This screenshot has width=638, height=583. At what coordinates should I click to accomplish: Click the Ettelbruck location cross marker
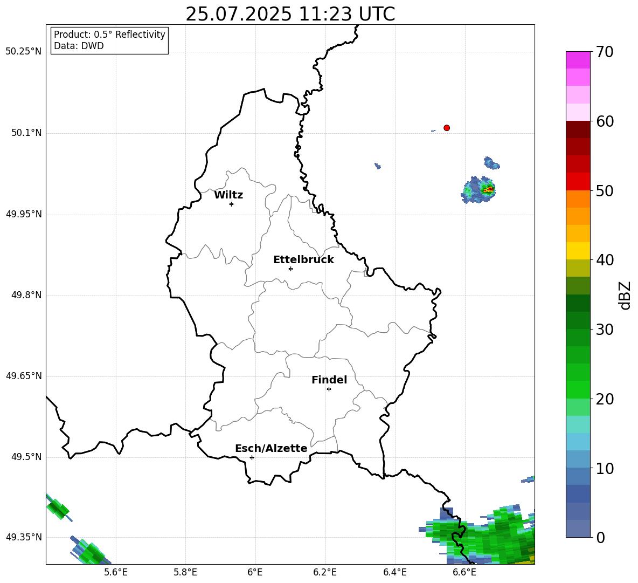(290, 269)
